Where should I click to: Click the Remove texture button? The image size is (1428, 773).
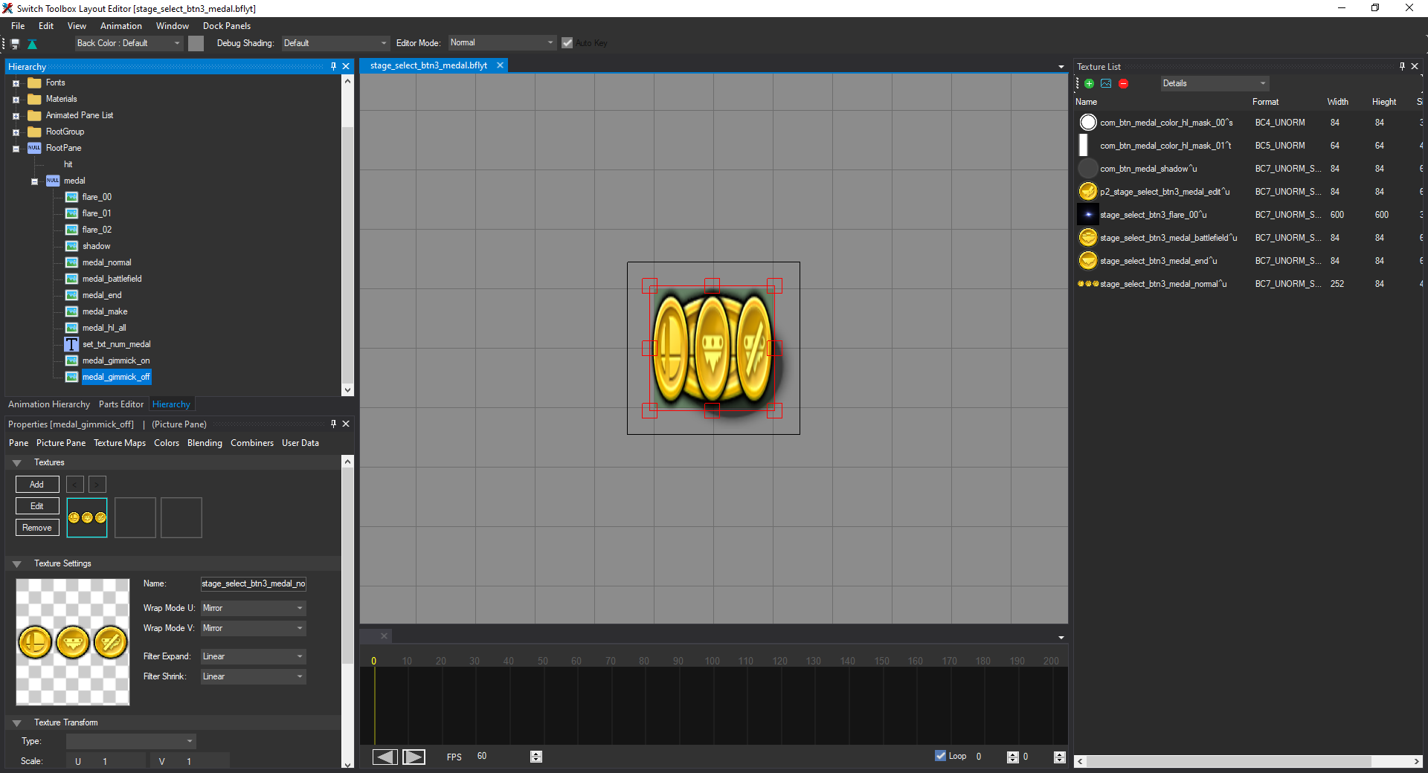(x=37, y=528)
